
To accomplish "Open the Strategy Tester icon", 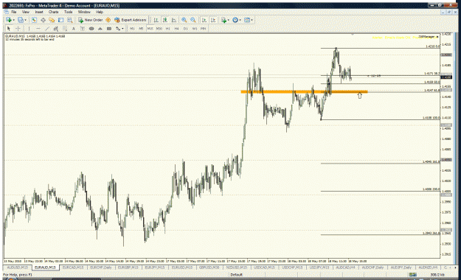I will click(x=69, y=20).
